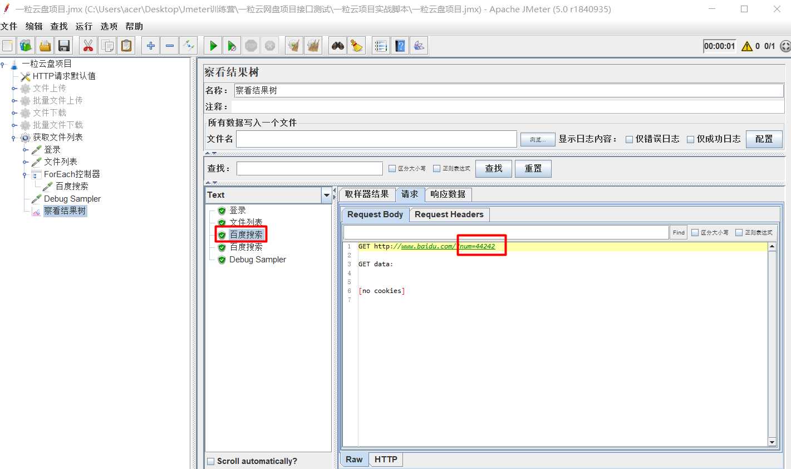Open the 选项 menu

click(109, 26)
